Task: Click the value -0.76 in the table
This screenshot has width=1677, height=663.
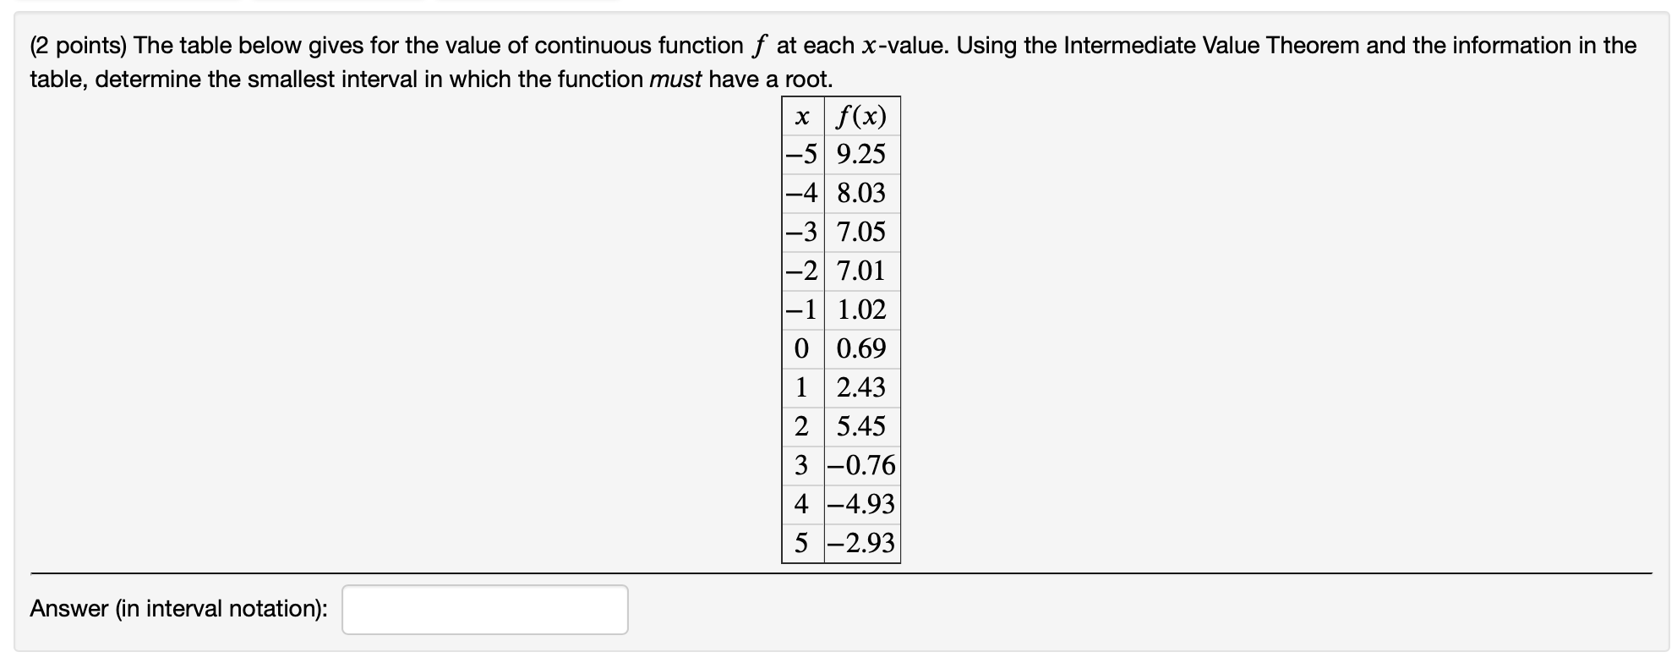Action: coord(860,464)
